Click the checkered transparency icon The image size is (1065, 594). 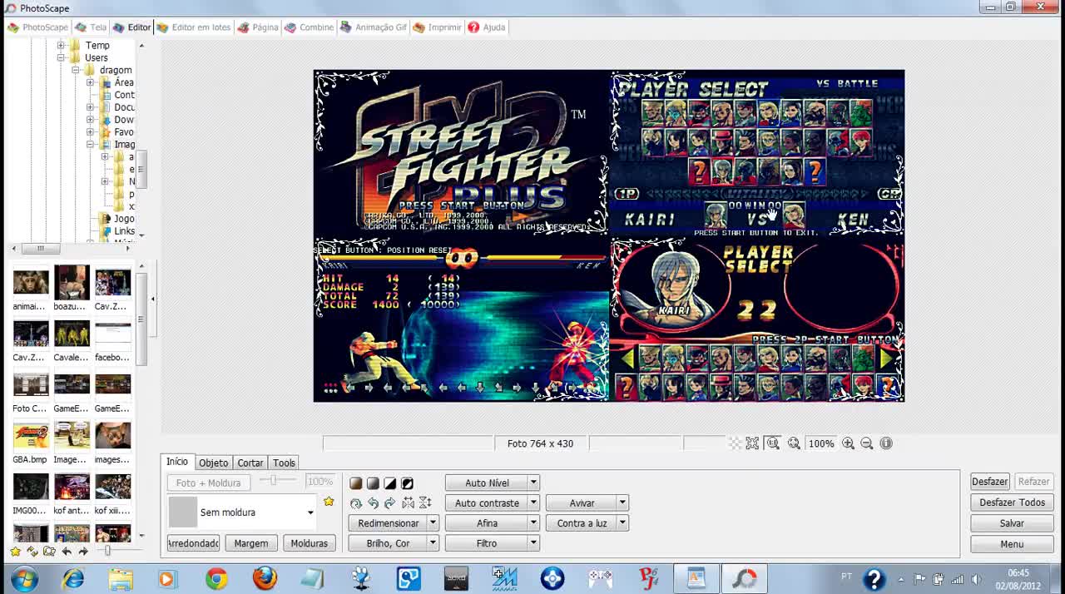(x=735, y=443)
